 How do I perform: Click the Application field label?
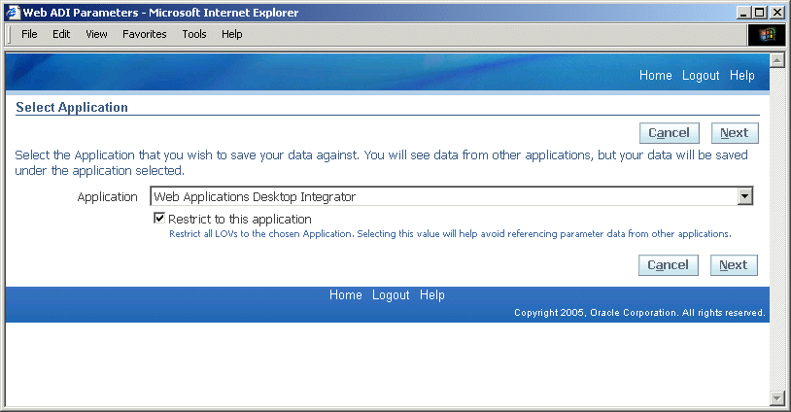pyautogui.click(x=107, y=196)
